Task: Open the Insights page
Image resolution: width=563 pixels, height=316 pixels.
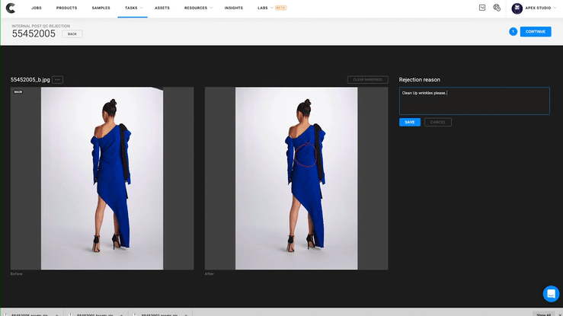Action: tap(234, 8)
